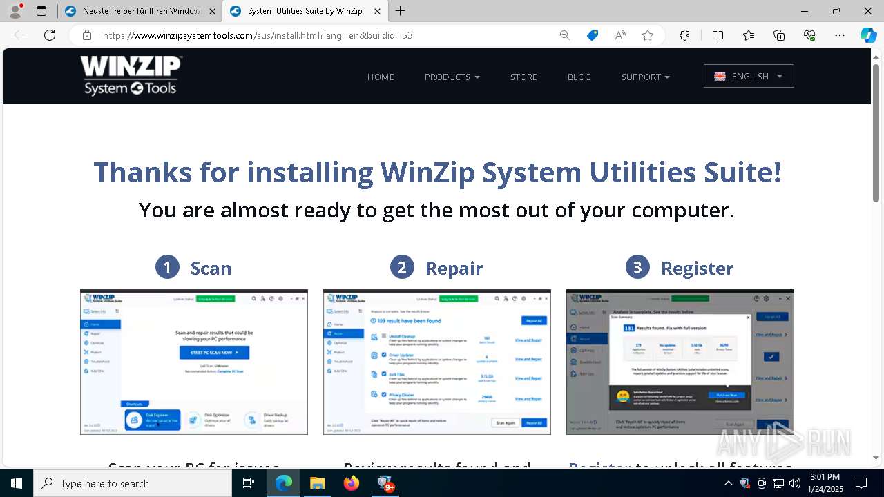Add this page to favorites with the star icon

(x=648, y=35)
